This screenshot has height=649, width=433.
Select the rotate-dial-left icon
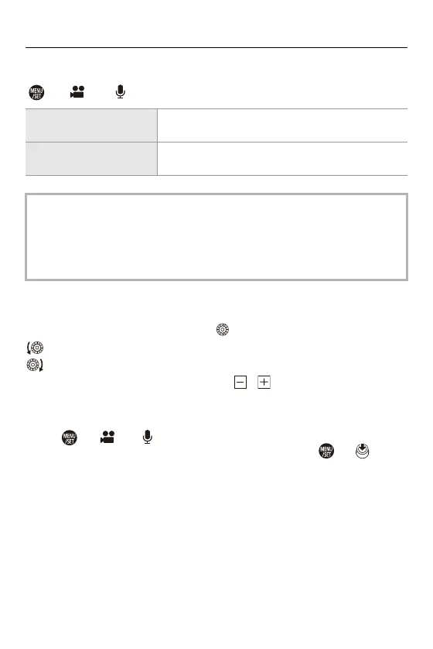point(35,348)
